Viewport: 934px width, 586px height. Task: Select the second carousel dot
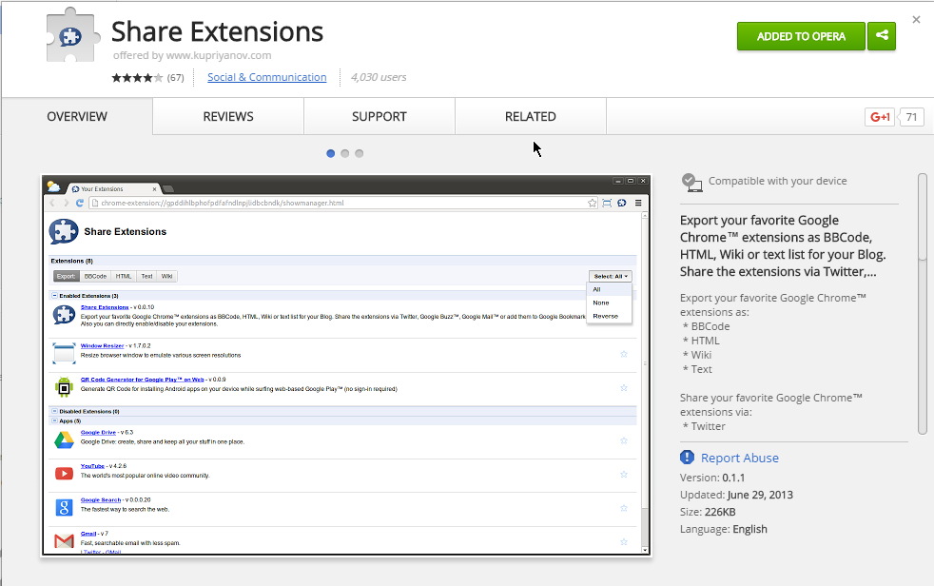[345, 154]
